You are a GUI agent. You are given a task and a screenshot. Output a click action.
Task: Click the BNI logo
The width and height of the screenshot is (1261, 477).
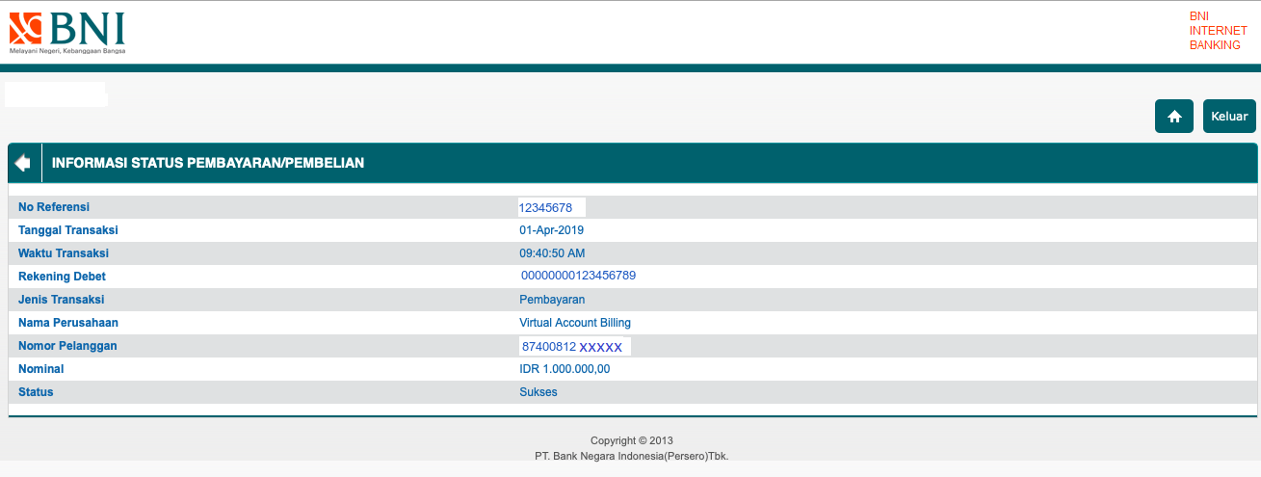(67, 33)
